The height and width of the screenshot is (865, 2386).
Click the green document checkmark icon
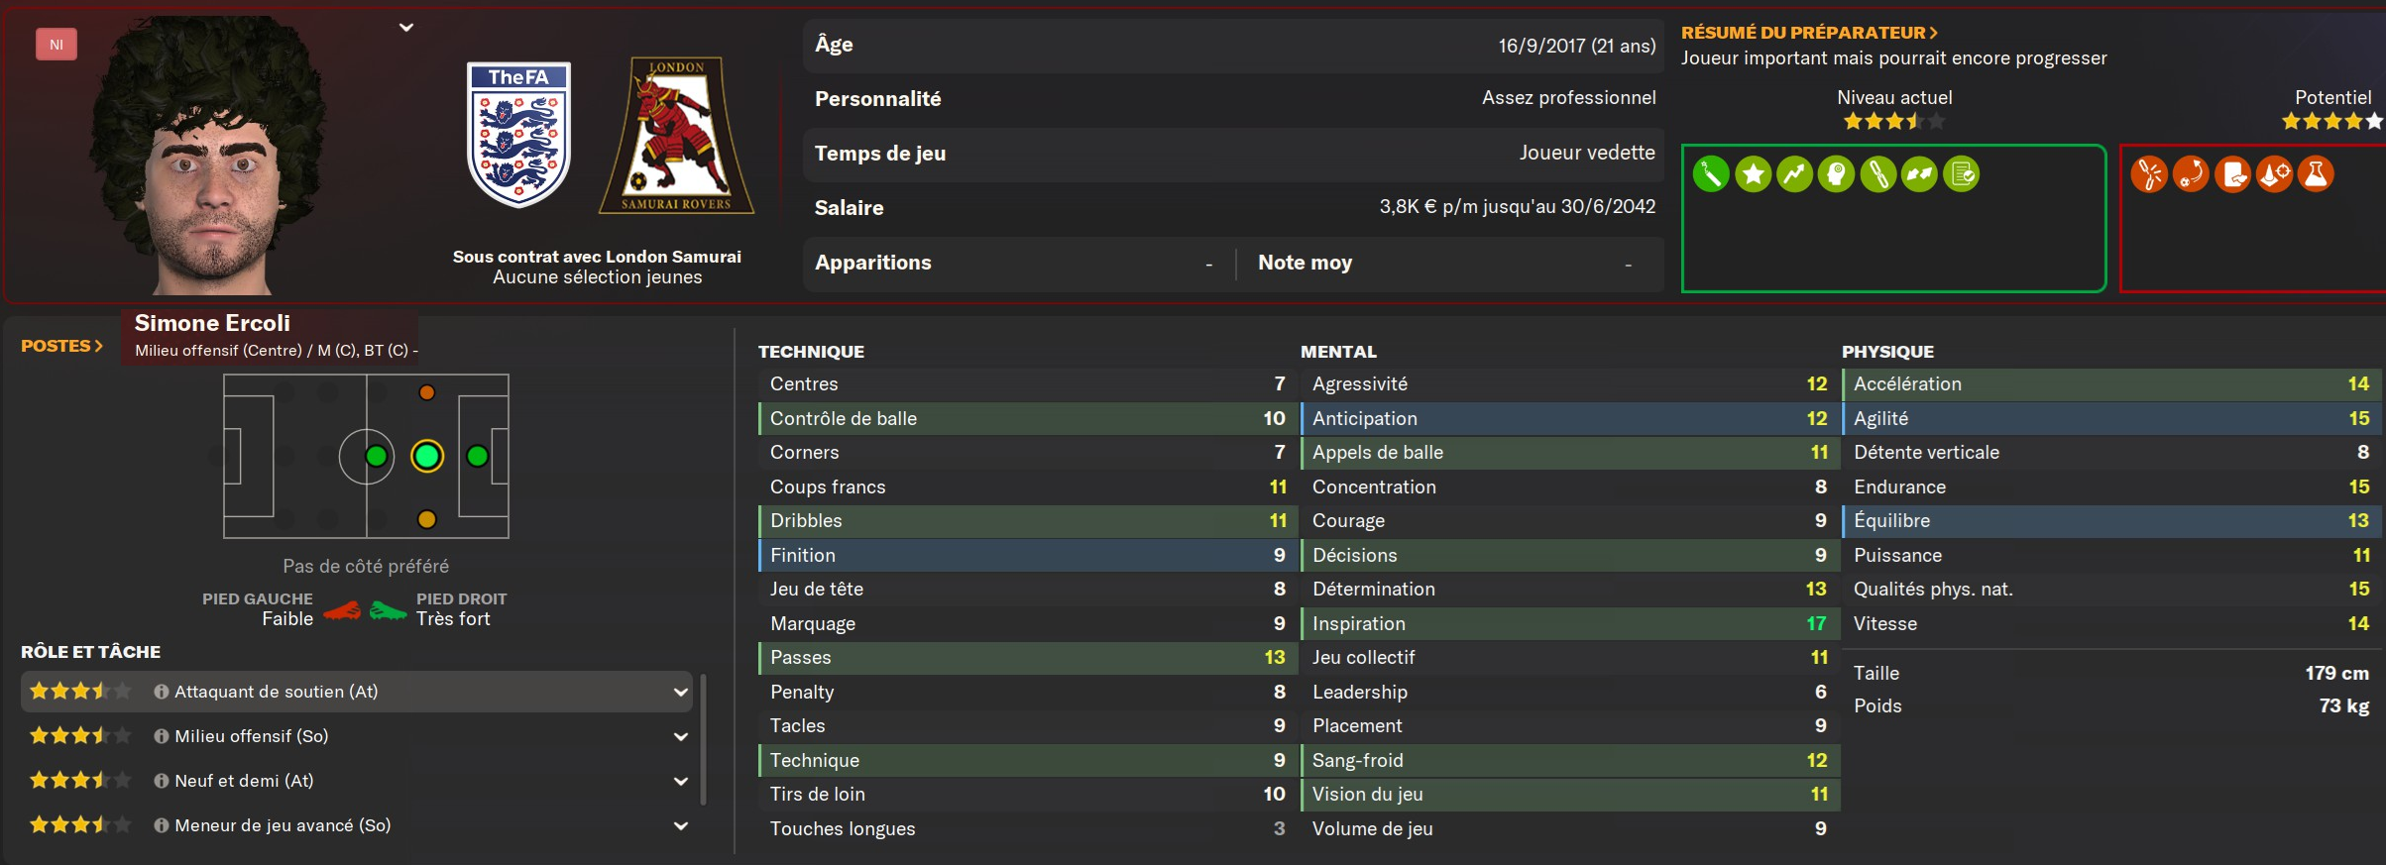1961,174
